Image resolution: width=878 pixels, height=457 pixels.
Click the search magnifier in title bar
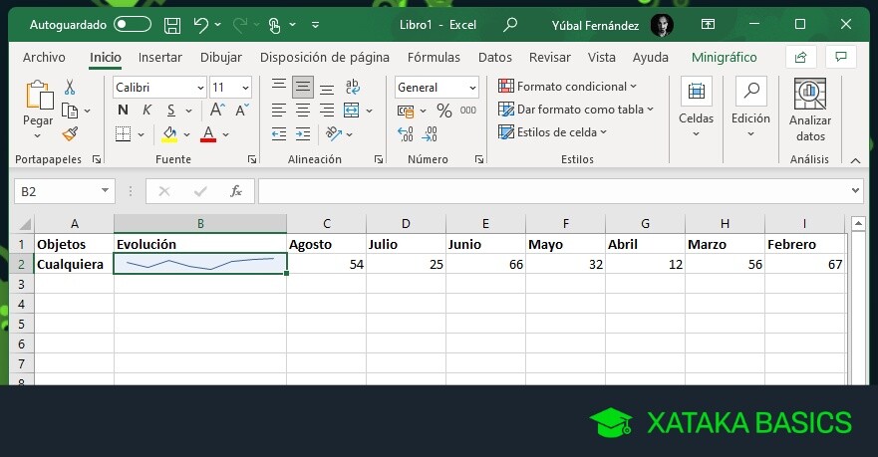click(x=510, y=25)
